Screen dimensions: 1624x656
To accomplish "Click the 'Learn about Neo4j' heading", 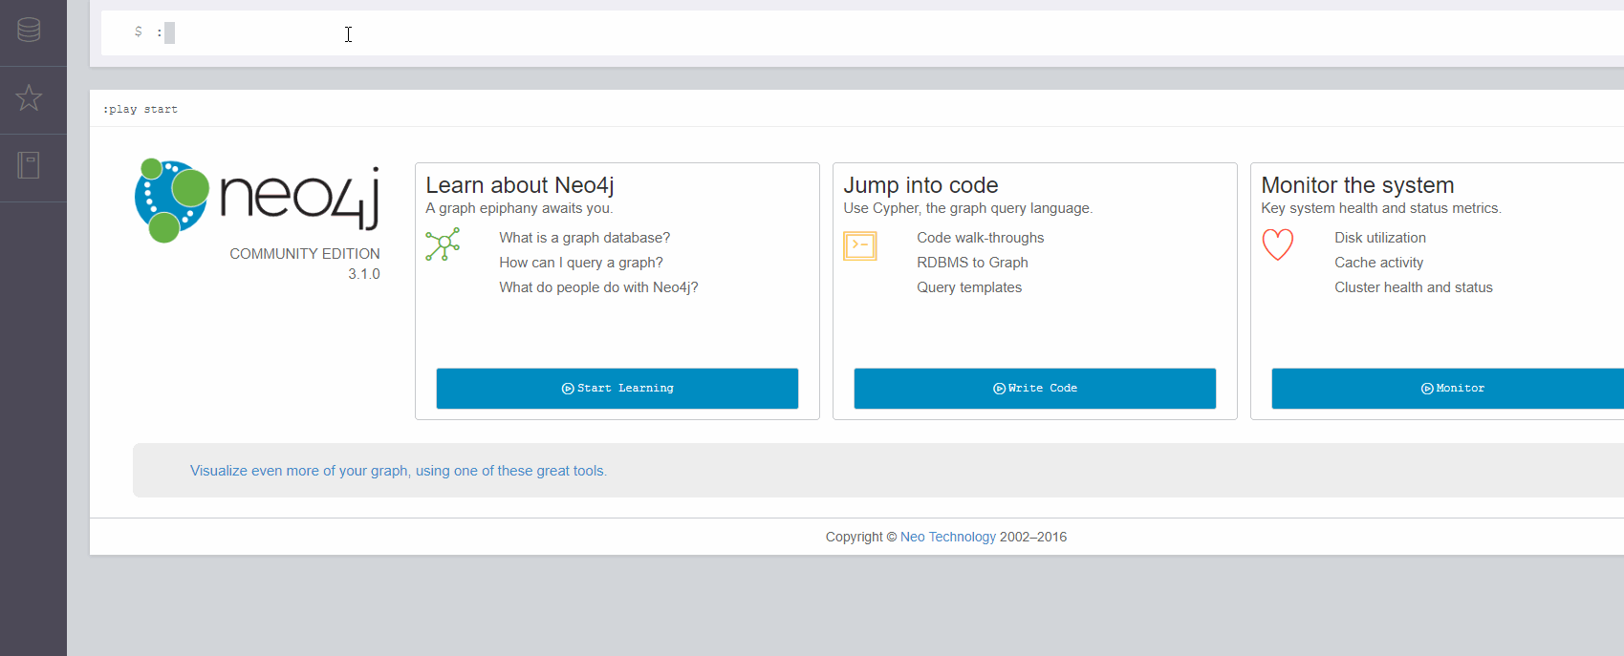I will [x=520, y=185].
